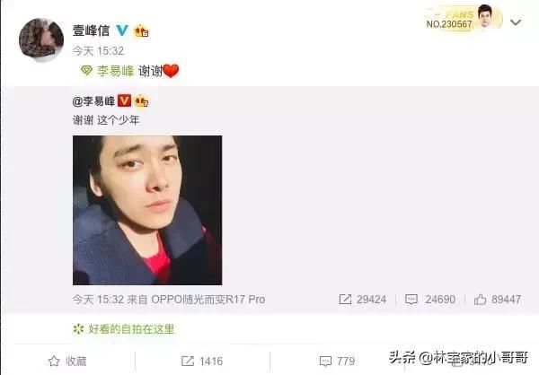The image size is (539, 375).
Task: Click the OPPO随光而变R17 Pro source link
Action: [x=208, y=300]
